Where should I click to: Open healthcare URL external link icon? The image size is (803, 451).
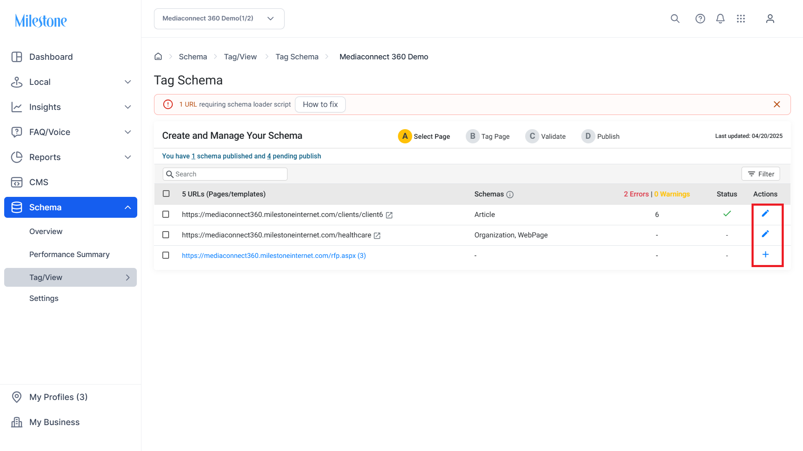pos(377,236)
